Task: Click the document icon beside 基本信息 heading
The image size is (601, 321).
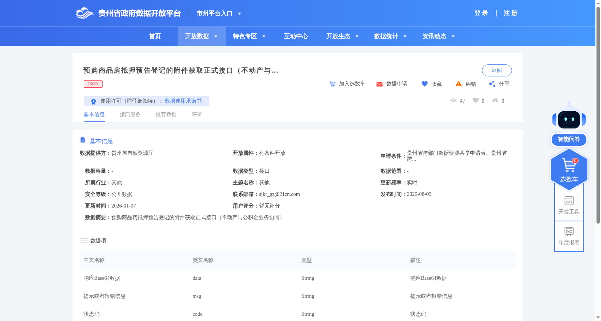Action: tap(83, 140)
